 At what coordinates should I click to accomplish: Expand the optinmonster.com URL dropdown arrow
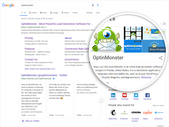point(46,27)
